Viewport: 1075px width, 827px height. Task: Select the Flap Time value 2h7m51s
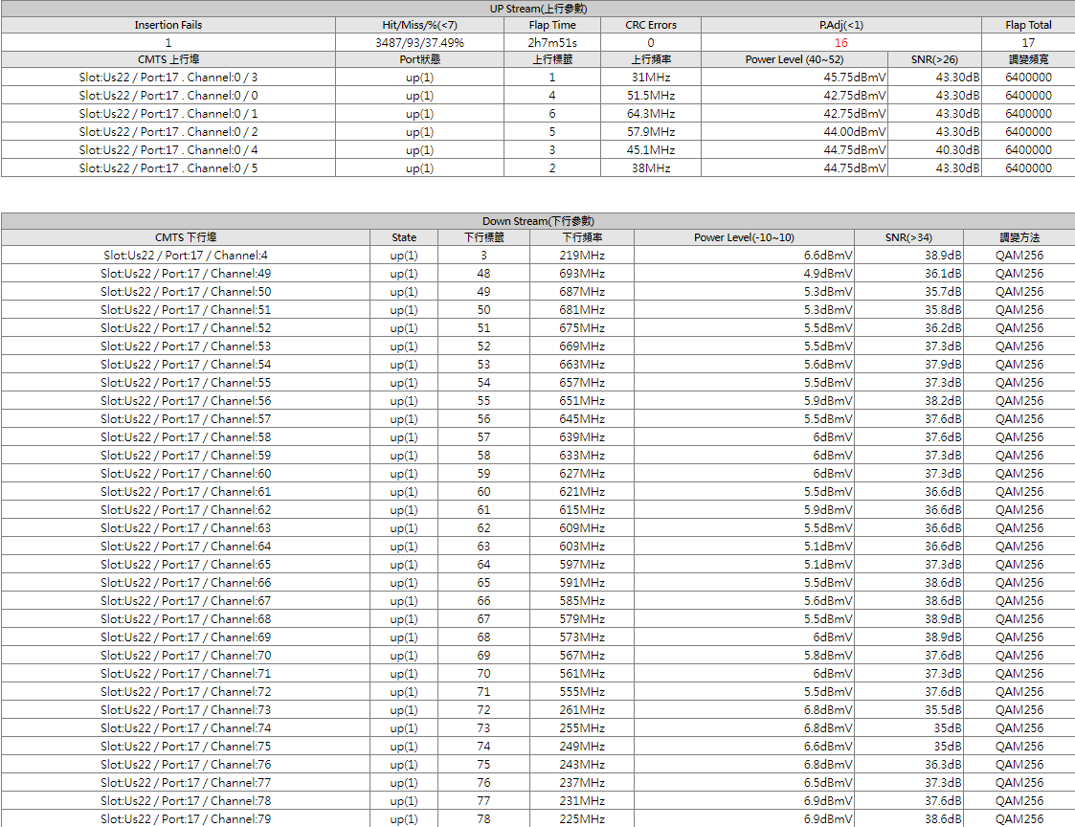coord(552,43)
